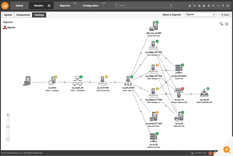Select the ny_cps_06 Citrix PVS node
233x156 pixels.
click(x=179, y=69)
